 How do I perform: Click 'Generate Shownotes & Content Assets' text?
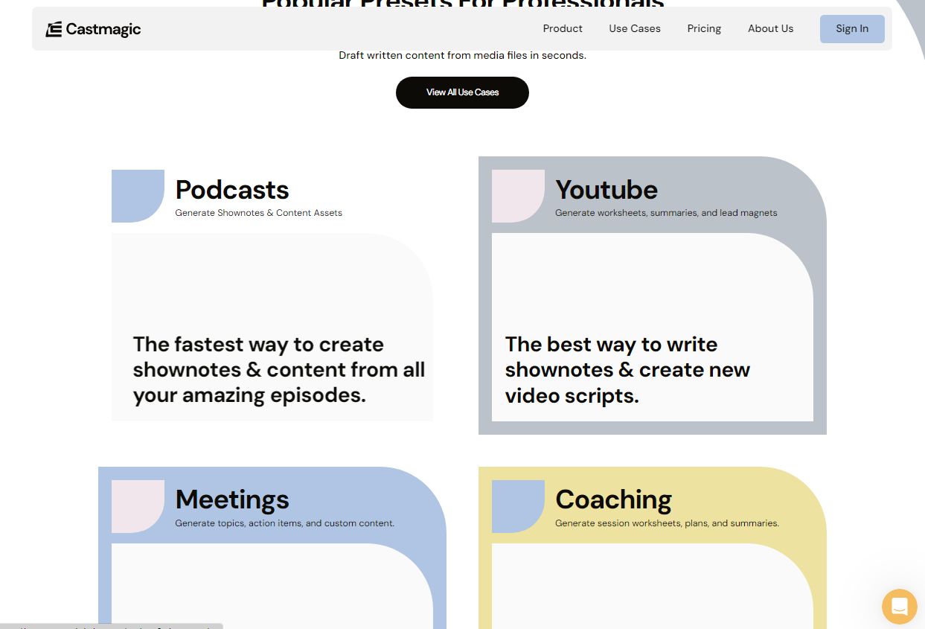coord(259,213)
